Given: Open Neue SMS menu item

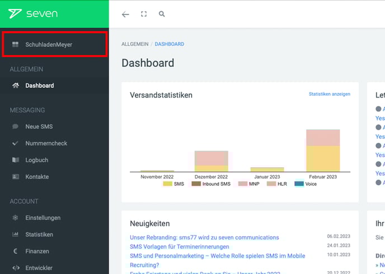Looking at the screenshot, I should 54,127.
